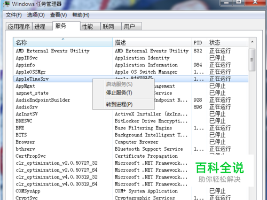Select the clr_optimization_v4.0.30319_64 row
Viewport: 267px width, 200px height.
(131, 184)
